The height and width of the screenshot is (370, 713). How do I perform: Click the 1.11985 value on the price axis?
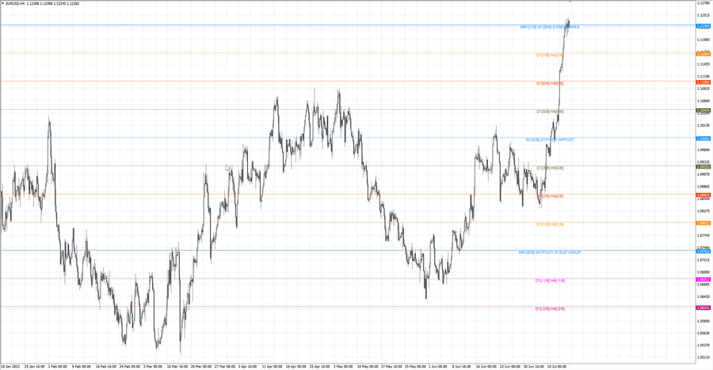click(703, 40)
